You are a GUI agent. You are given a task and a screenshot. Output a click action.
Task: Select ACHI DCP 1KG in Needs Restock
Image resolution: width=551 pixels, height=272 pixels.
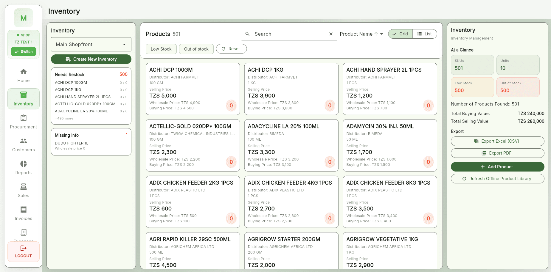(91, 90)
